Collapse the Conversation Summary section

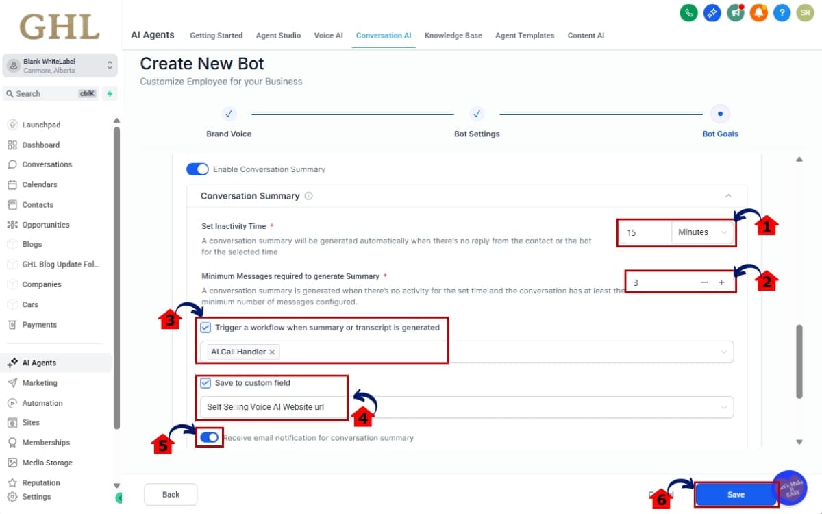pos(728,196)
